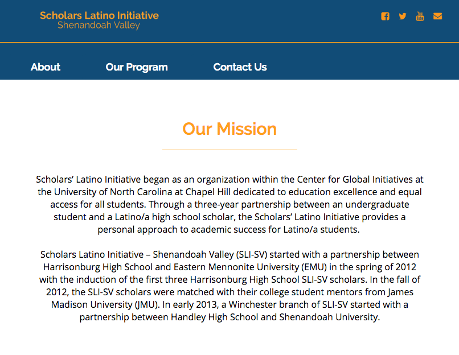The height and width of the screenshot is (355, 459).
Task: Go to the About menu item
Action: pos(46,67)
